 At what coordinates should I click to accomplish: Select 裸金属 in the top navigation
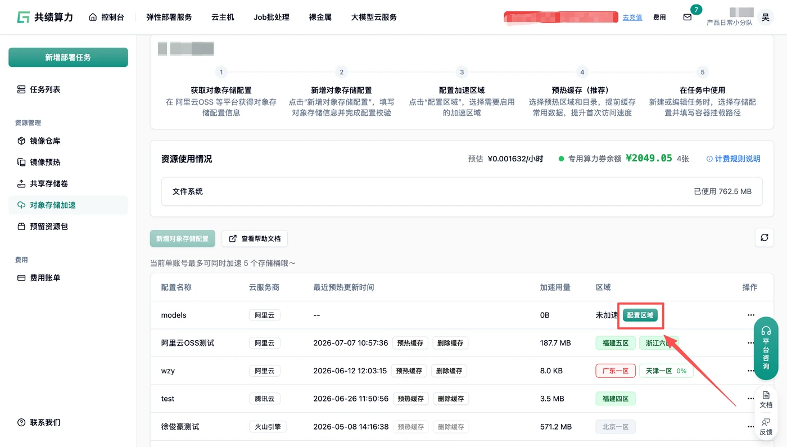tap(320, 17)
